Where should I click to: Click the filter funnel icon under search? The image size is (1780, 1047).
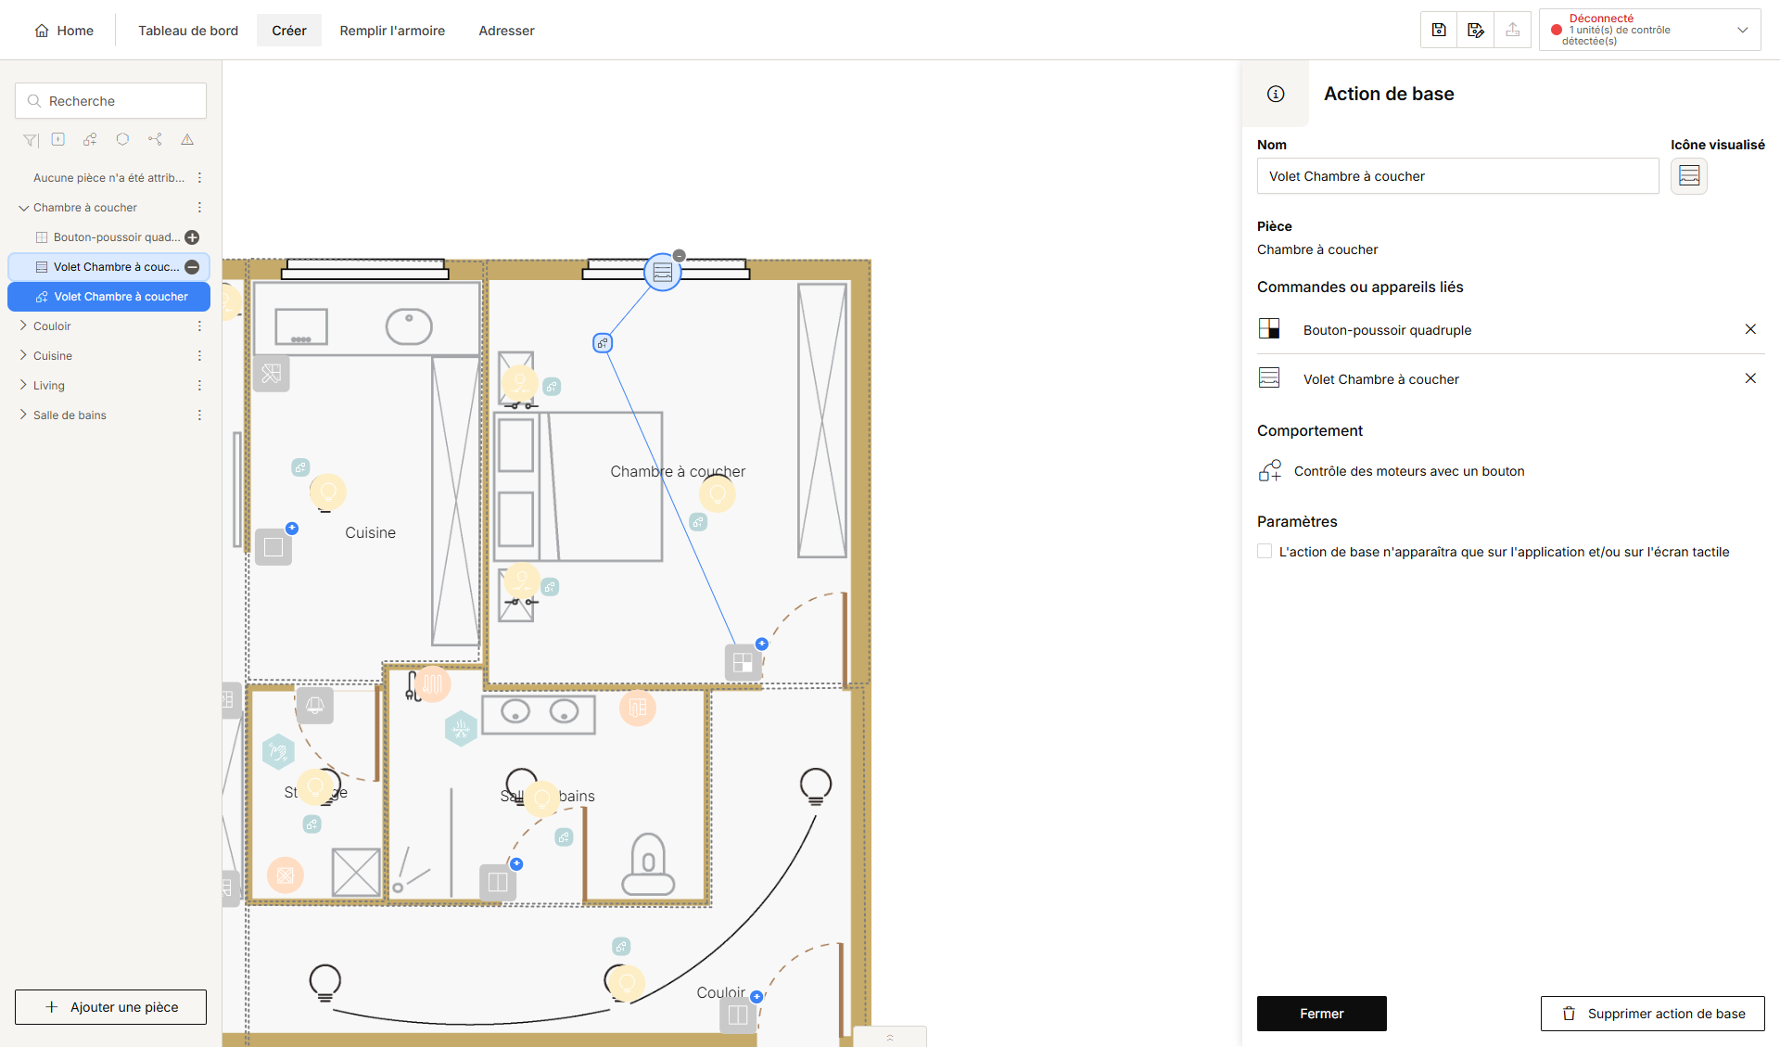[31, 140]
